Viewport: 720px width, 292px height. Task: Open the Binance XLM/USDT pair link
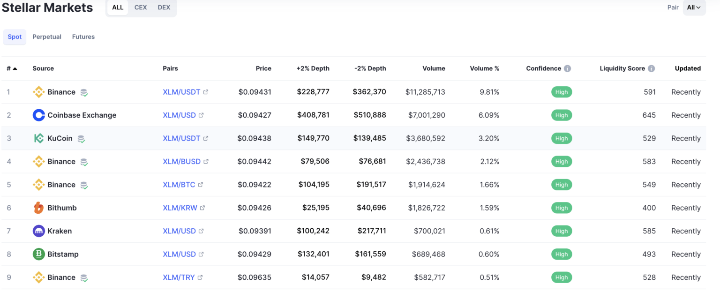(181, 92)
